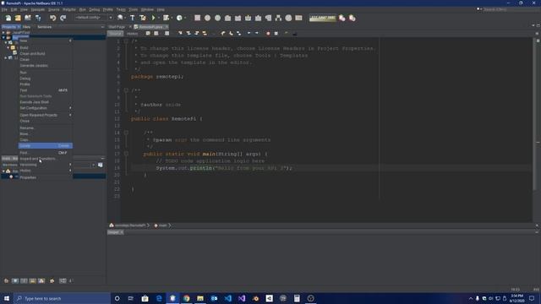This screenshot has height=304, width=541.
Task: Collapse the license comment fold at line 1
Action: click(x=126, y=41)
